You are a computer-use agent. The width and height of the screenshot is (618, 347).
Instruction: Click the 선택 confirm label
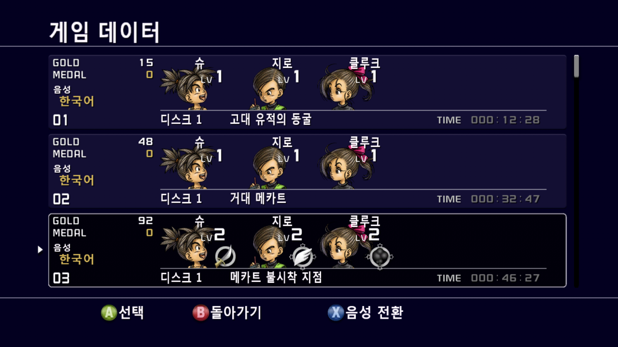[x=131, y=312]
